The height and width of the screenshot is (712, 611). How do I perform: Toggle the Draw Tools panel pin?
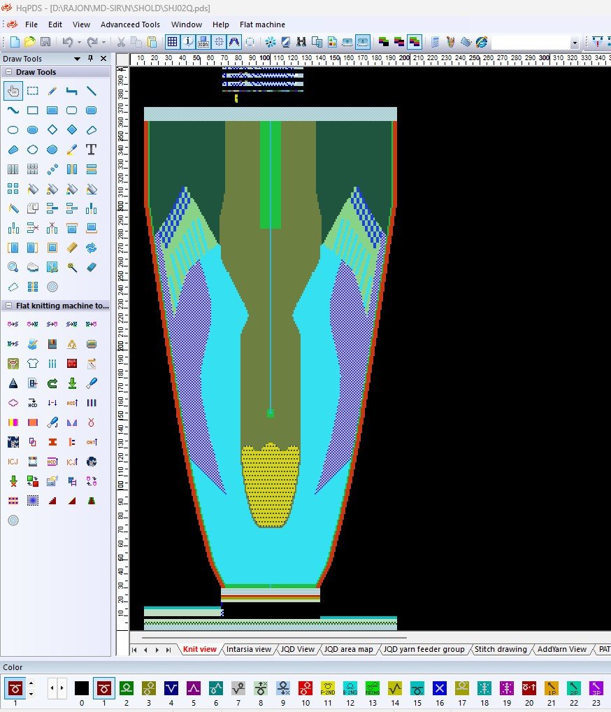(x=90, y=59)
